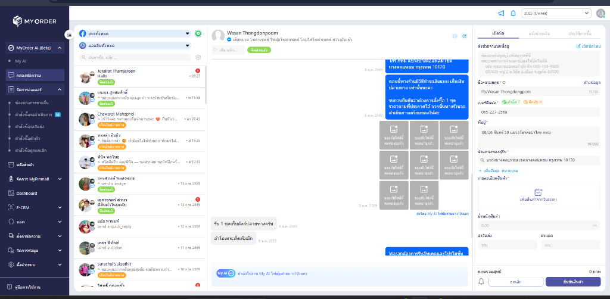Collapse the order management section chevron
The image size is (610, 299).
point(60,89)
